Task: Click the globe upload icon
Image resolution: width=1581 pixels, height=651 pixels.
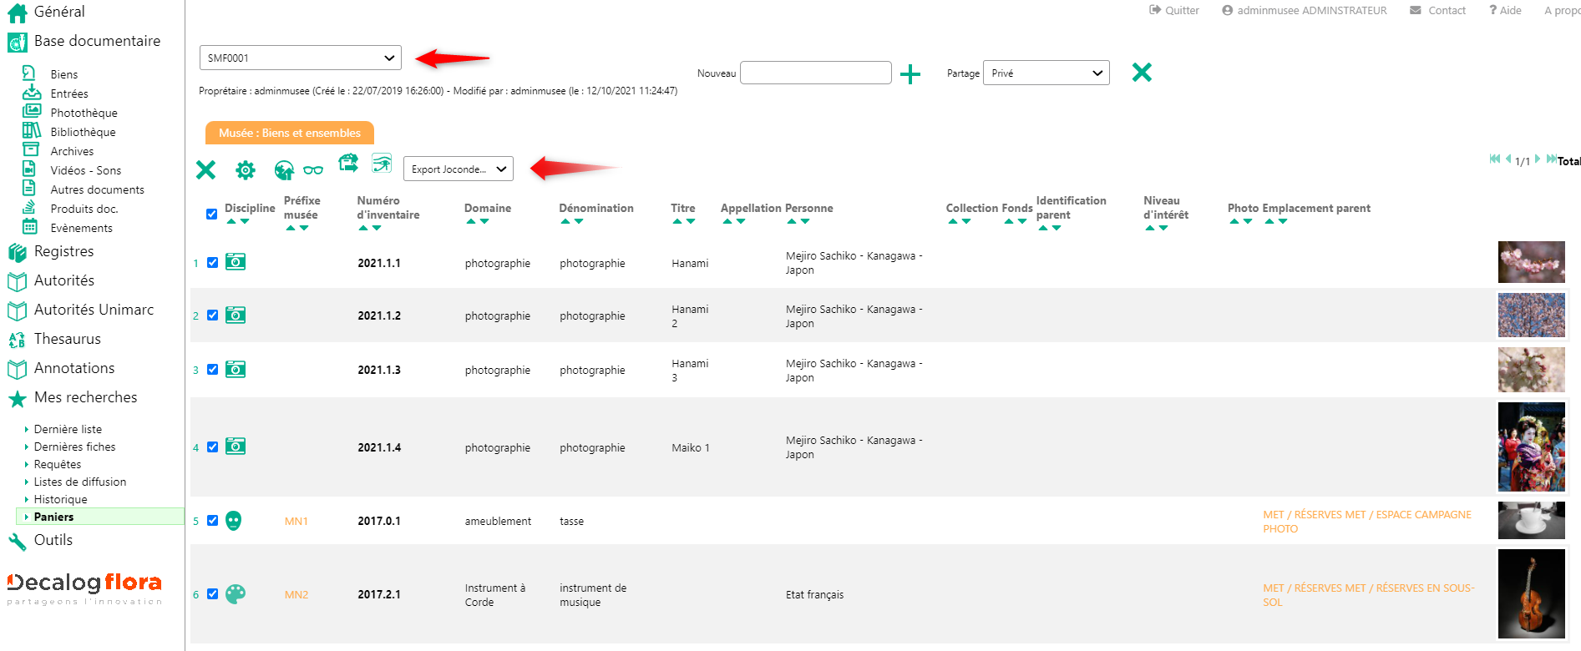Action: pyautogui.click(x=284, y=170)
